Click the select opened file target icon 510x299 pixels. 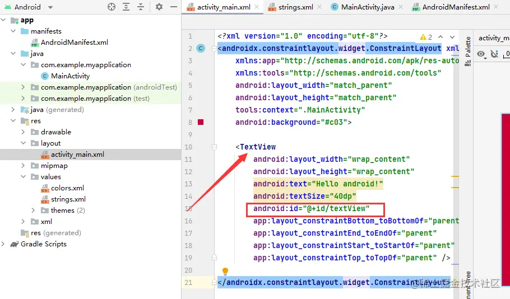pos(112,7)
